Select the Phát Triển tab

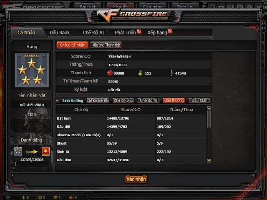point(125,32)
